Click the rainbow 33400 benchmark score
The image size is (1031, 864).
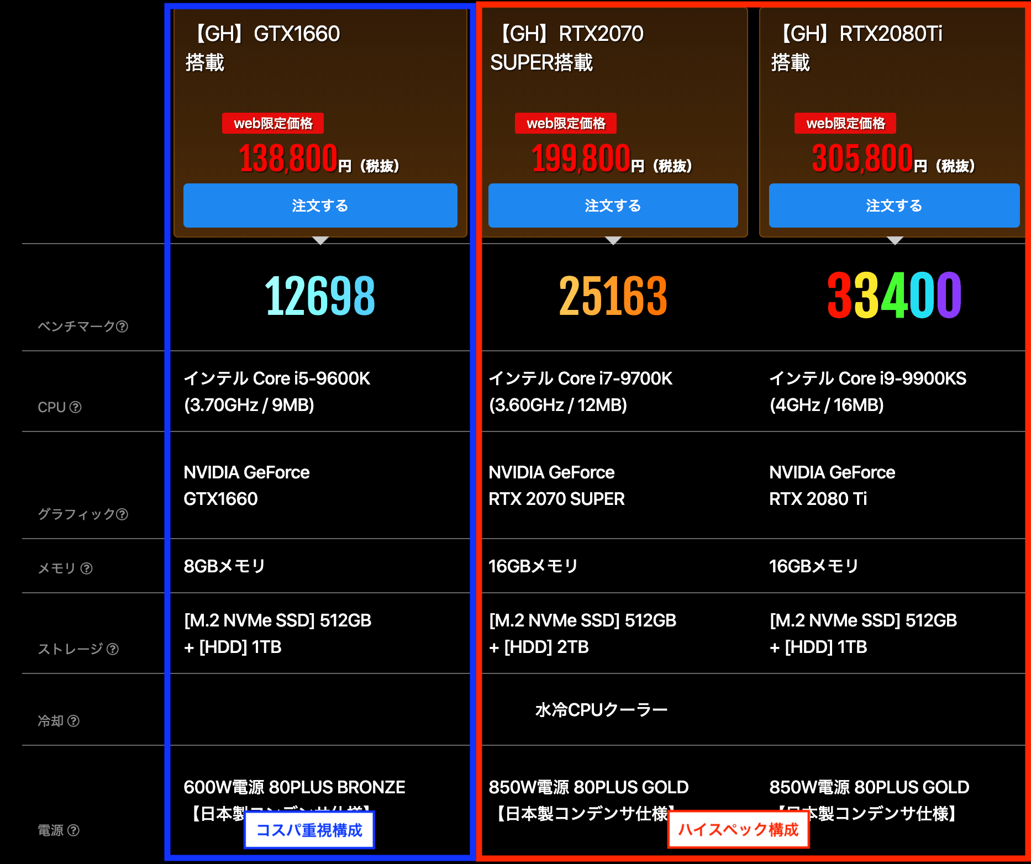(894, 296)
